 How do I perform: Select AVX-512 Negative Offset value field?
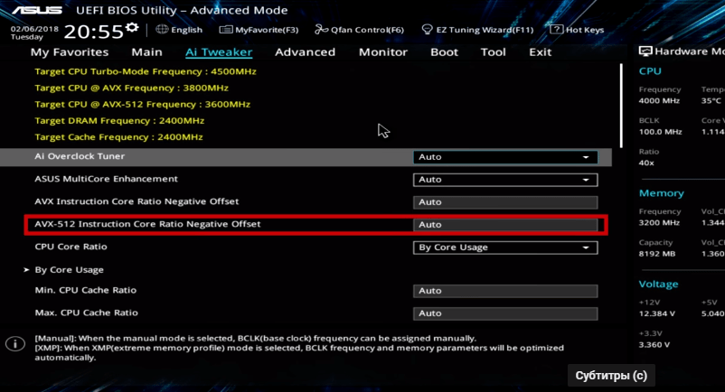coord(504,224)
